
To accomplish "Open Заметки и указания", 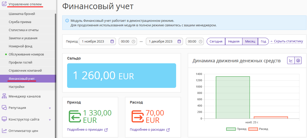I will point(27,38).
